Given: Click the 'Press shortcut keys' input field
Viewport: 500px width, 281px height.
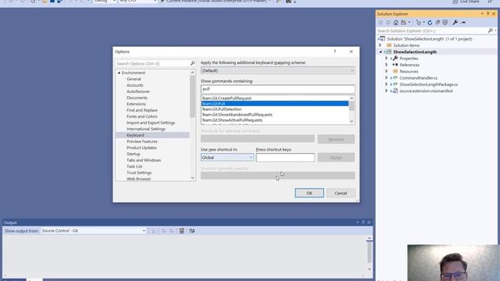Looking at the screenshot, I should click(285, 158).
